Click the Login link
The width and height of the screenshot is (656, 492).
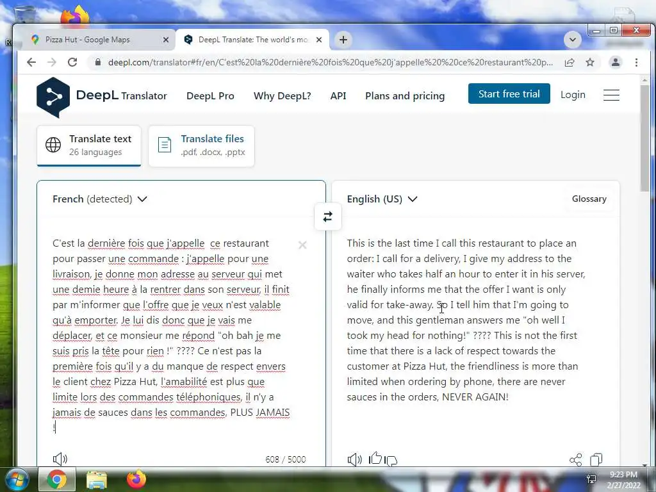click(x=573, y=95)
